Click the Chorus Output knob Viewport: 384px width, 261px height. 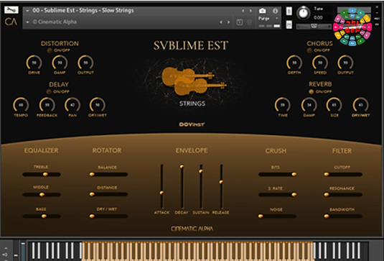click(x=345, y=63)
